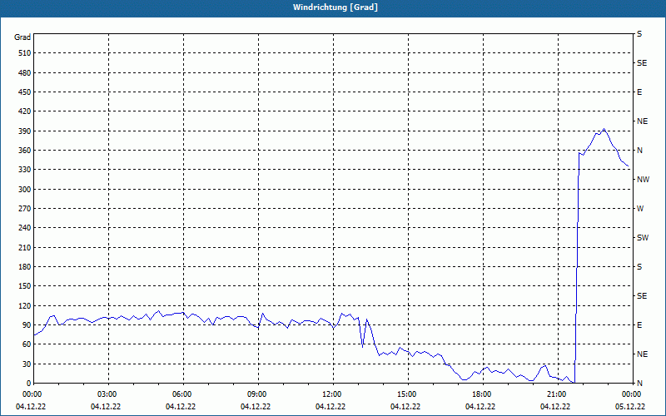Click the 240 y-axis tick label
The image size is (666, 416).
point(25,228)
